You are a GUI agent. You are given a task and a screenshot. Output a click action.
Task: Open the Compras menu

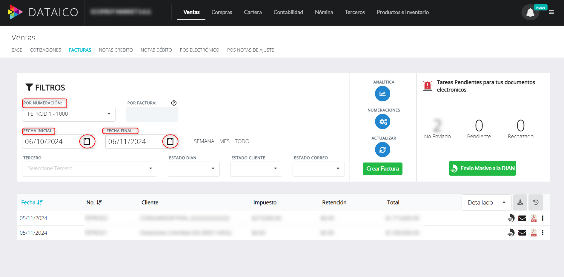(x=222, y=12)
